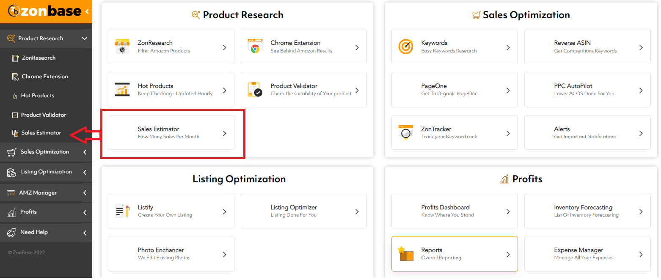The image size is (661, 280).
Task: Open the Alerts card
Action: 587,132
